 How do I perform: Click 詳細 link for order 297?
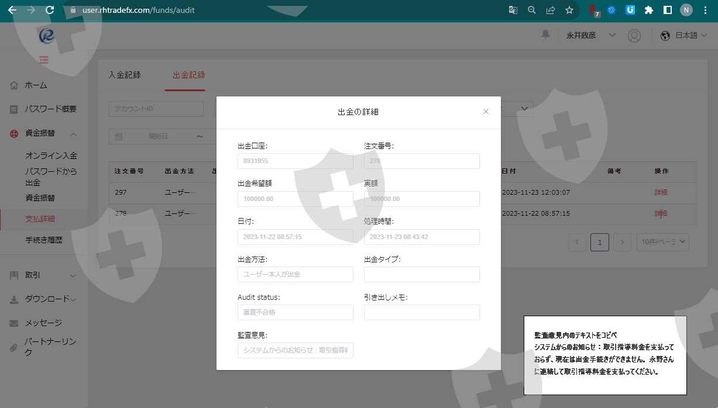pyautogui.click(x=661, y=192)
